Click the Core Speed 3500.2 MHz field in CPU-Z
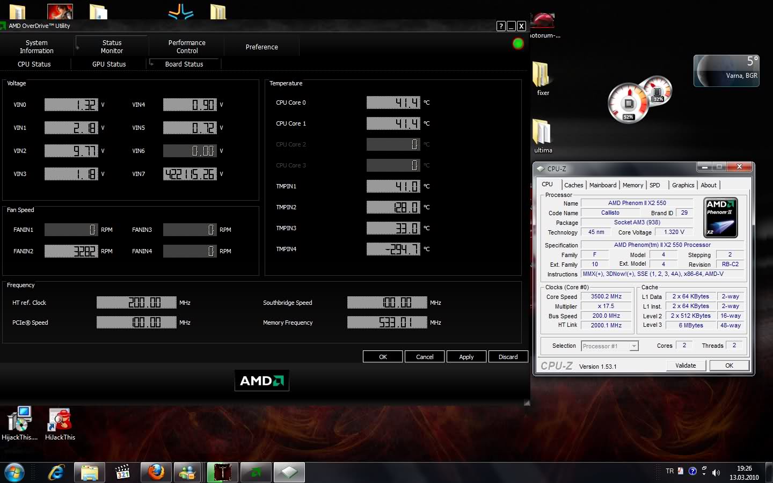 pyautogui.click(x=606, y=297)
